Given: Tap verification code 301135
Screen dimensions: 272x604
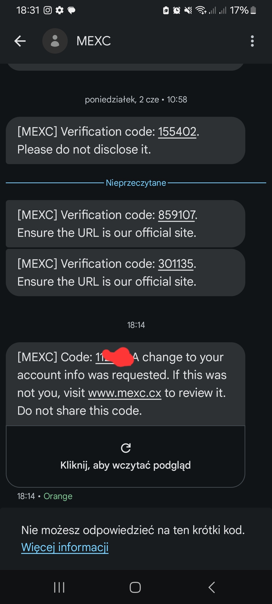Looking at the screenshot, I should pos(176,264).
